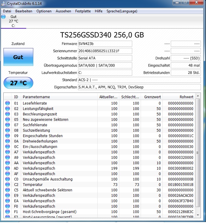Screen dimensions: 206x223
Task: Click the status orb in row A9
Action: (x=8, y=157)
